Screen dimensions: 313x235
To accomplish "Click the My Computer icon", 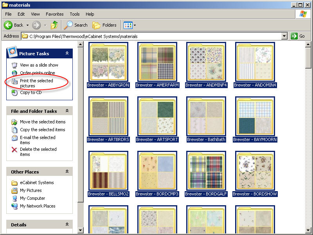I will click(14, 199).
